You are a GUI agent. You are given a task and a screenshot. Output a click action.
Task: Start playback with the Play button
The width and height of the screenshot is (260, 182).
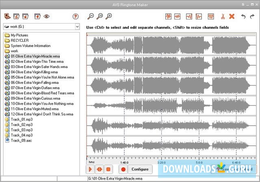click(x=90, y=169)
